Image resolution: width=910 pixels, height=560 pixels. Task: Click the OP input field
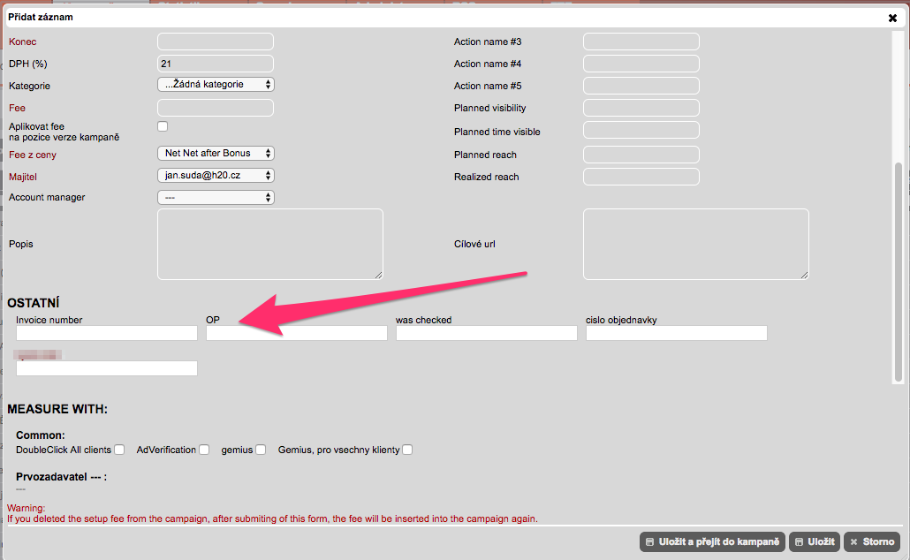pos(297,333)
